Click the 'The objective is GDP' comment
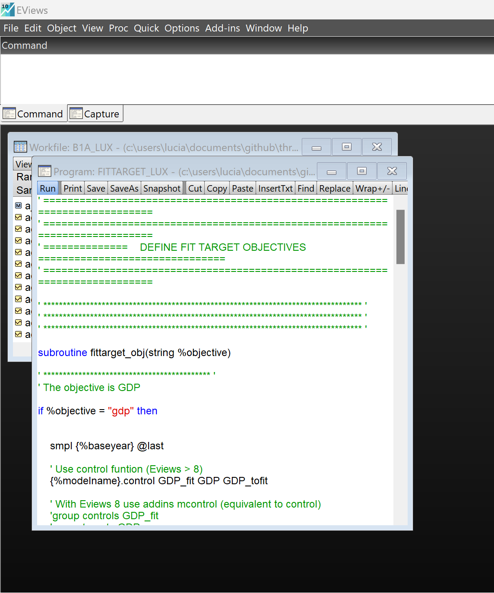Image resolution: width=494 pixels, height=593 pixels. coord(89,388)
